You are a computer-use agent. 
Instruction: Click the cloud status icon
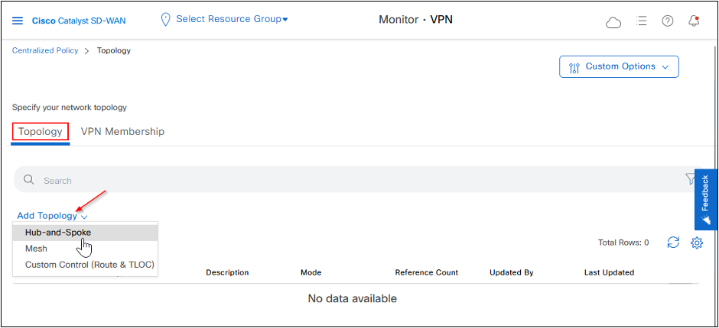pyautogui.click(x=613, y=21)
